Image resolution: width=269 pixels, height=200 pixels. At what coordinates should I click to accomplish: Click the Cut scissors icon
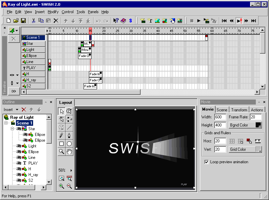tap(34, 21)
